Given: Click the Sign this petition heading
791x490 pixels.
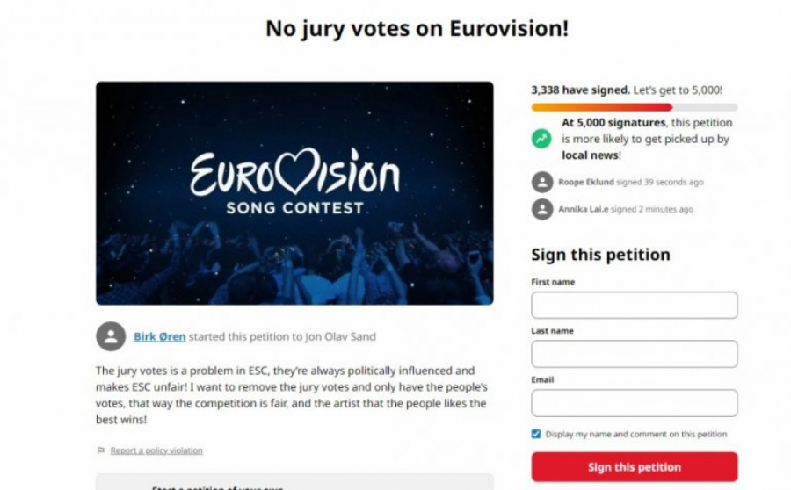Looking at the screenshot, I should 600,255.
